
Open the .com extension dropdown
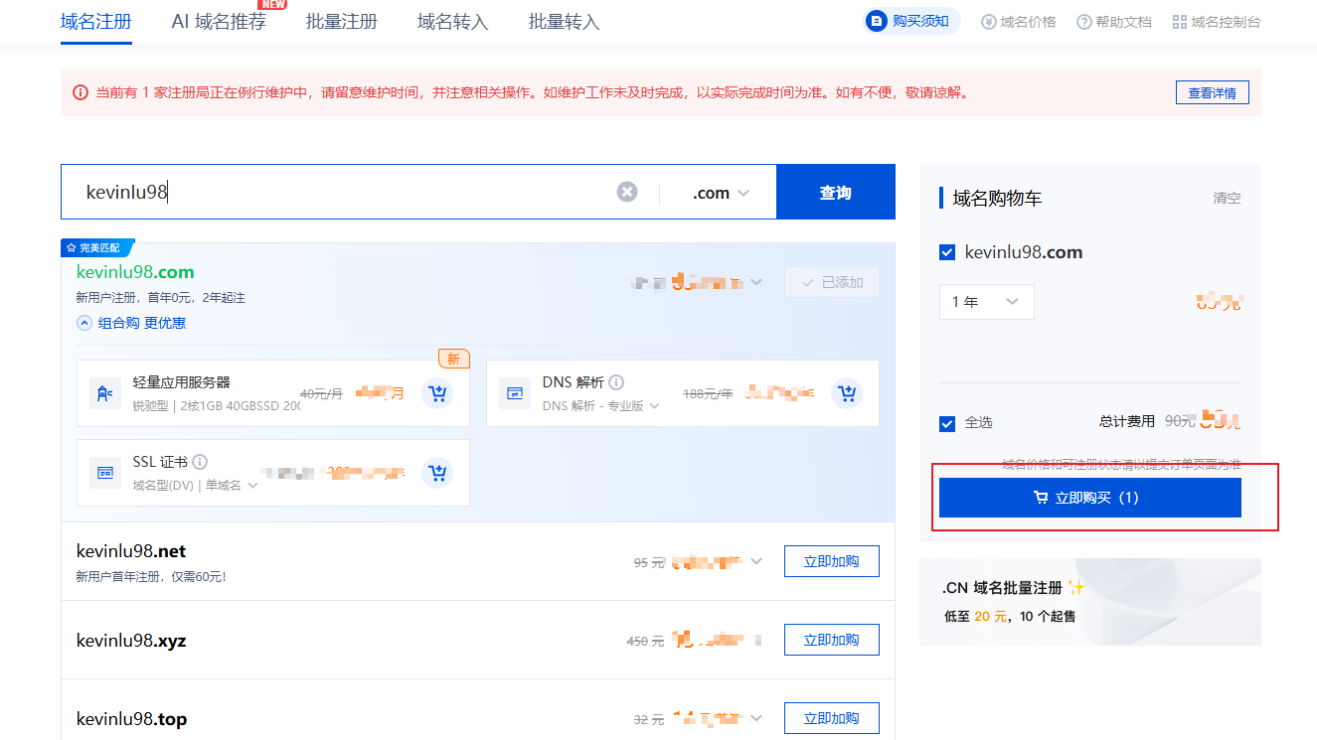click(718, 192)
